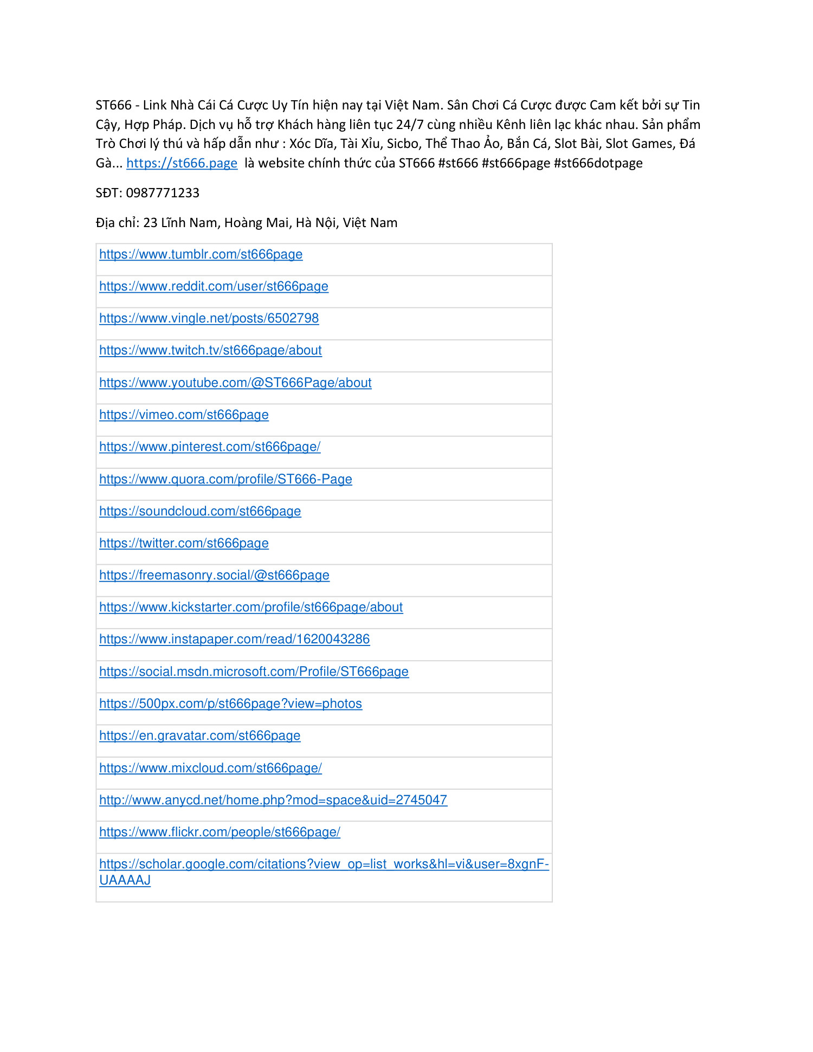Open the Instapaper read link

(234, 639)
